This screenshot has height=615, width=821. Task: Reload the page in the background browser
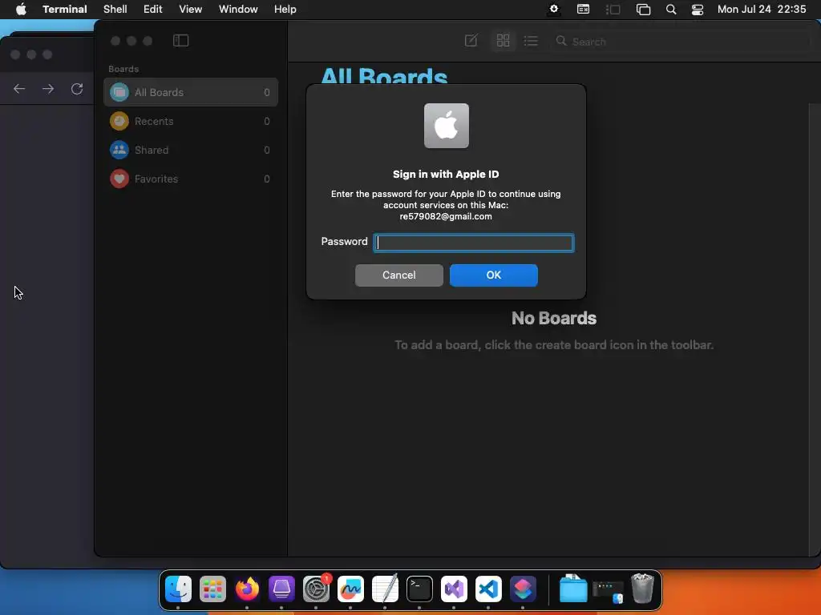click(77, 89)
